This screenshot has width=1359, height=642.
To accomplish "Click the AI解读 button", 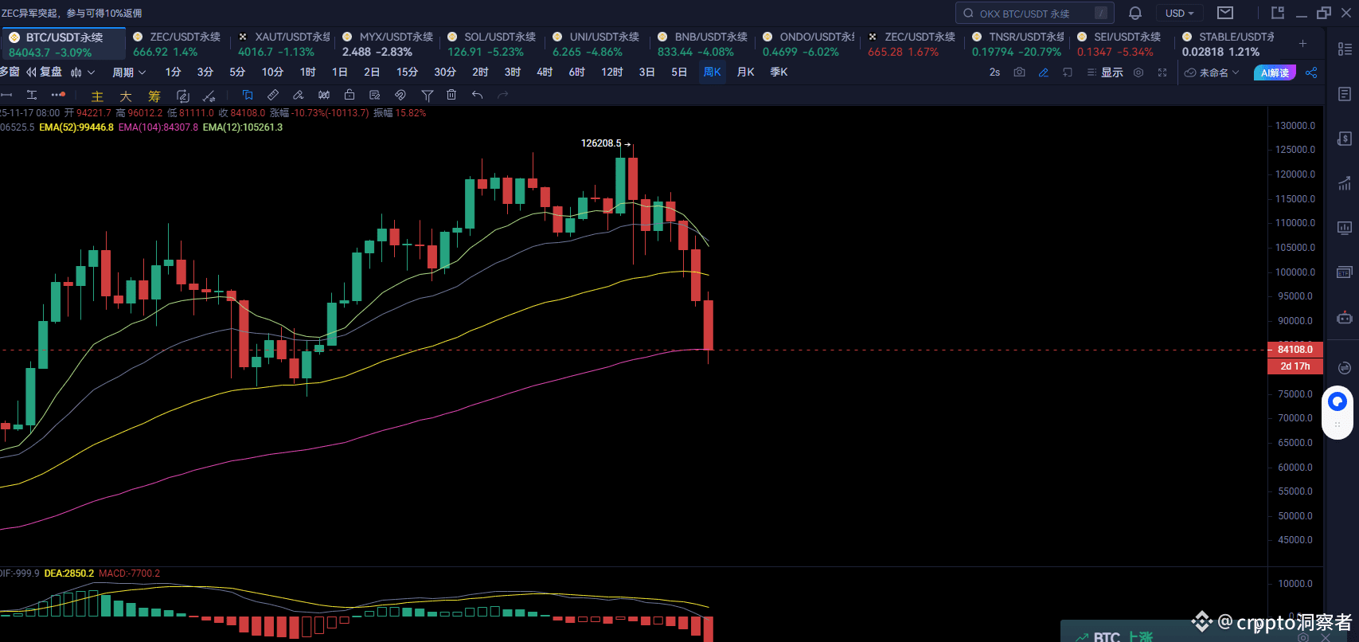I will pyautogui.click(x=1275, y=72).
